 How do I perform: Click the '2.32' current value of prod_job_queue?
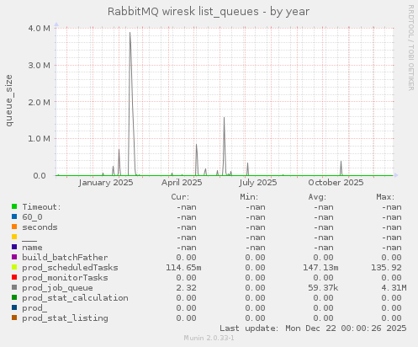tap(186, 288)
